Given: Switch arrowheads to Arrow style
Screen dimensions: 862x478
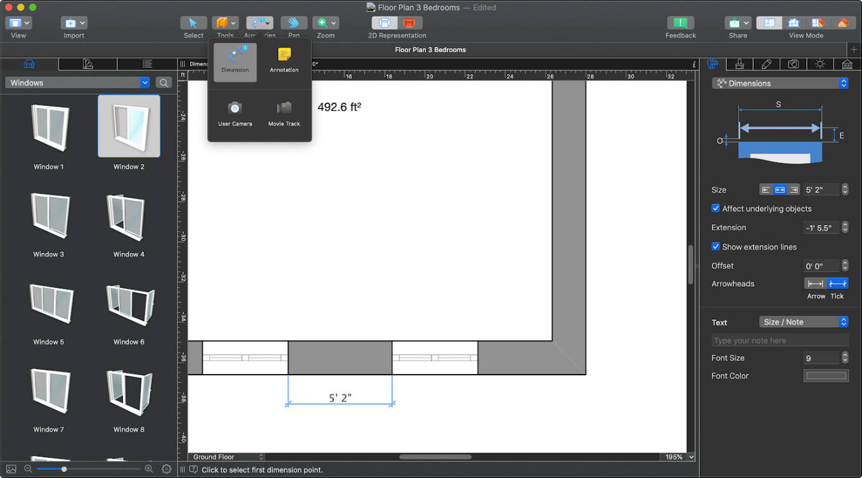Looking at the screenshot, I should click(x=816, y=283).
